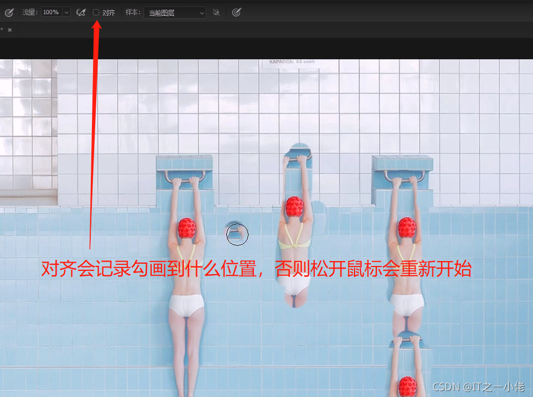Open the 流量 flow slider dropdown arrow

66,12
